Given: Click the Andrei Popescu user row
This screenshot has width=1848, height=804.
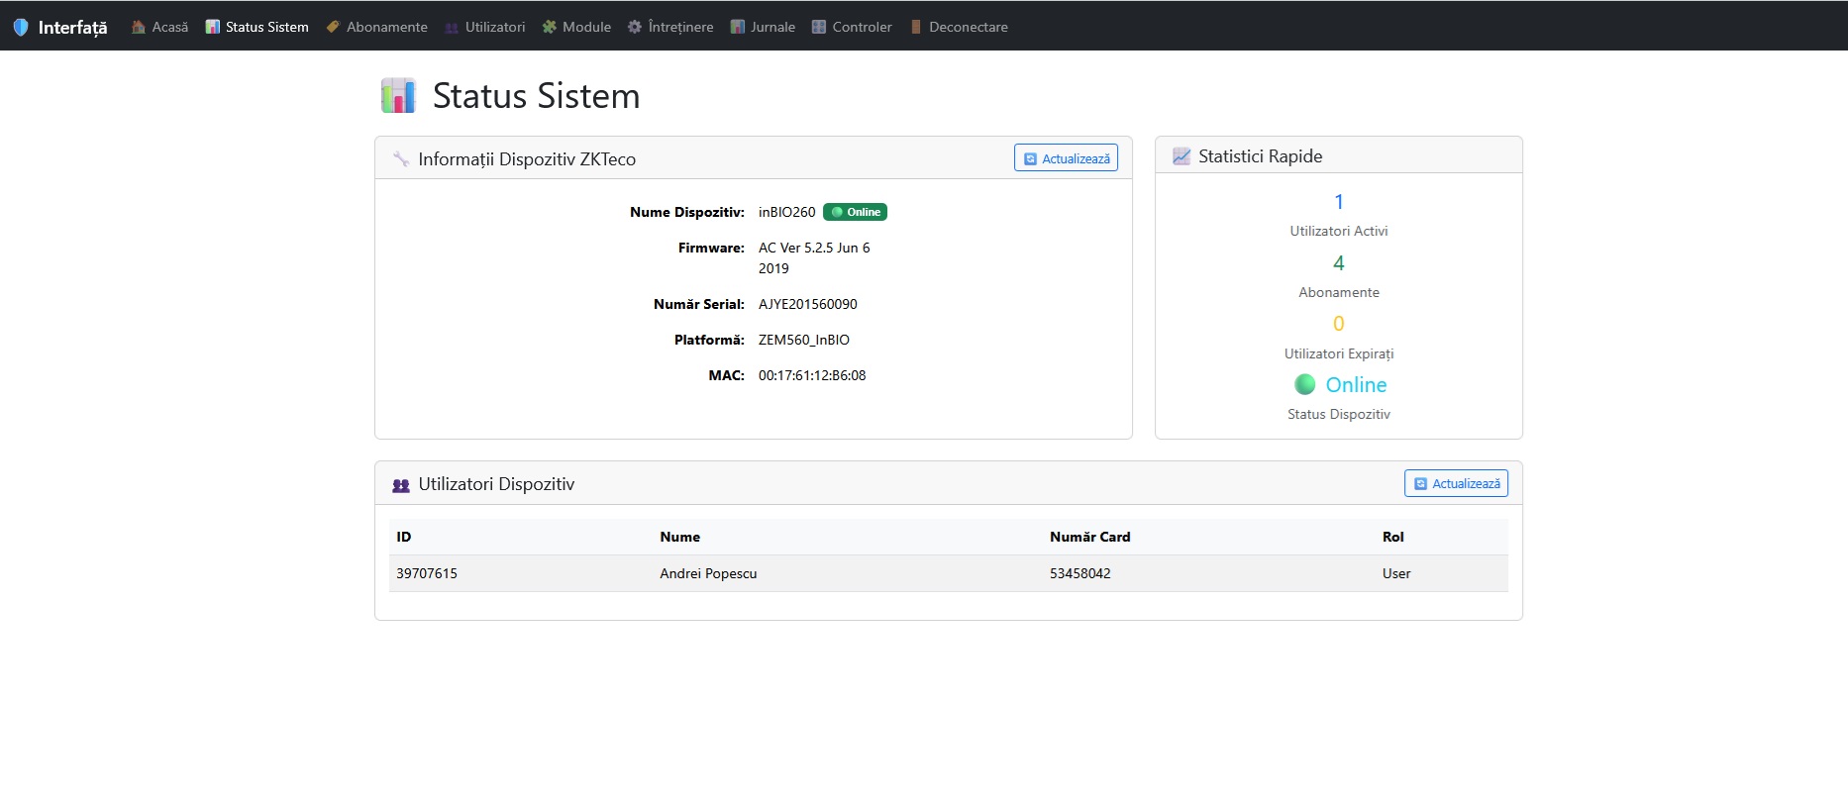Looking at the screenshot, I should point(708,573).
